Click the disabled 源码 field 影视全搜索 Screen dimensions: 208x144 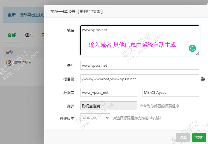109,106
